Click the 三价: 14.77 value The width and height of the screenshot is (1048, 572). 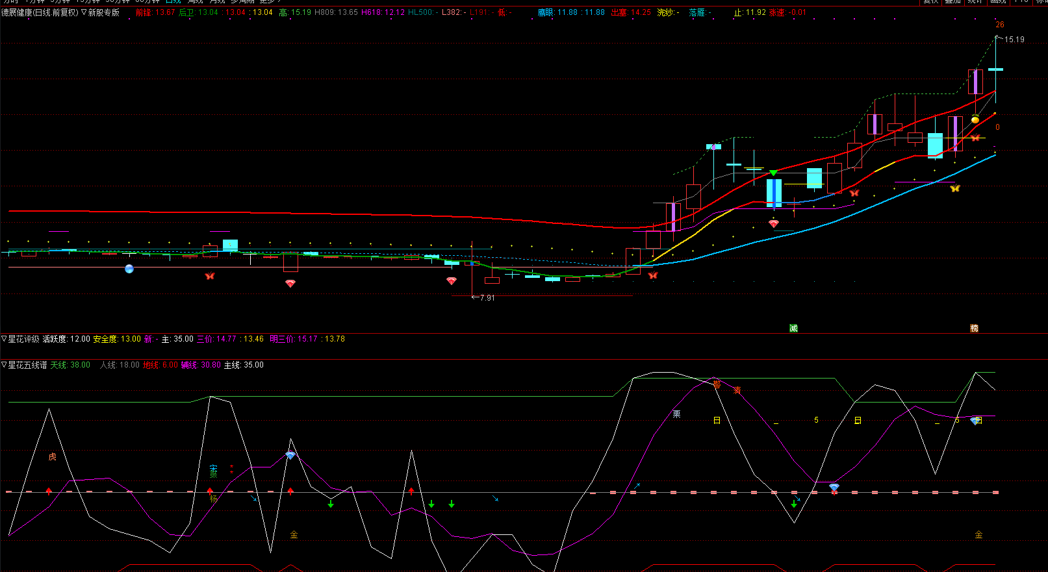coord(216,339)
